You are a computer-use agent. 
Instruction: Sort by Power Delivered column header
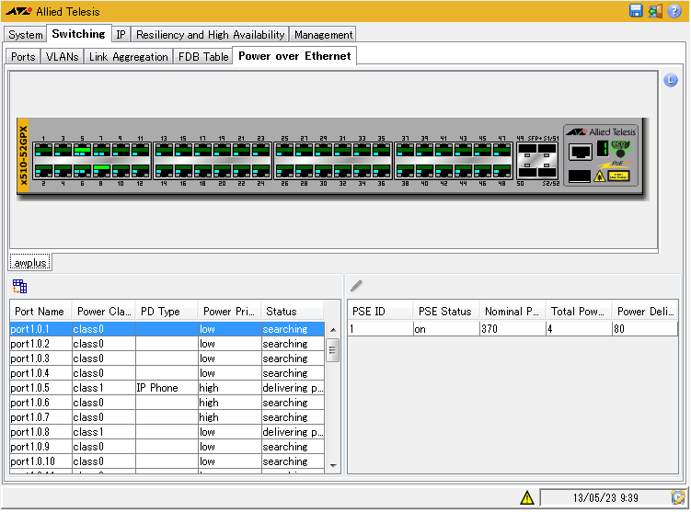click(645, 312)
